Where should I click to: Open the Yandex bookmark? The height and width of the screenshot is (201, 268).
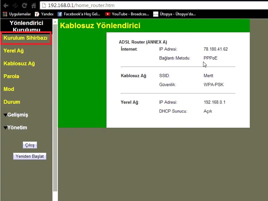coord(44,14)
